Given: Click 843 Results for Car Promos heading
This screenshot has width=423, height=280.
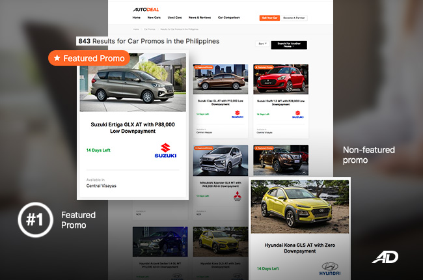Looking at the screenshot, I should (x=148, y=41).
